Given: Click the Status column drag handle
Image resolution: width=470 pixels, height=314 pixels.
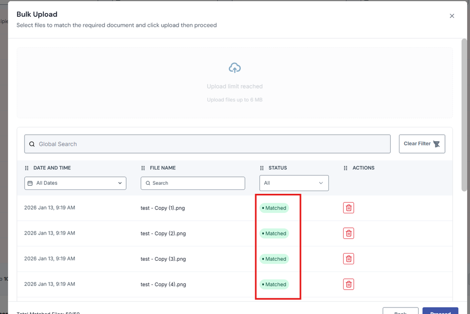Looking at the screenshot, I should coord(262,168).
